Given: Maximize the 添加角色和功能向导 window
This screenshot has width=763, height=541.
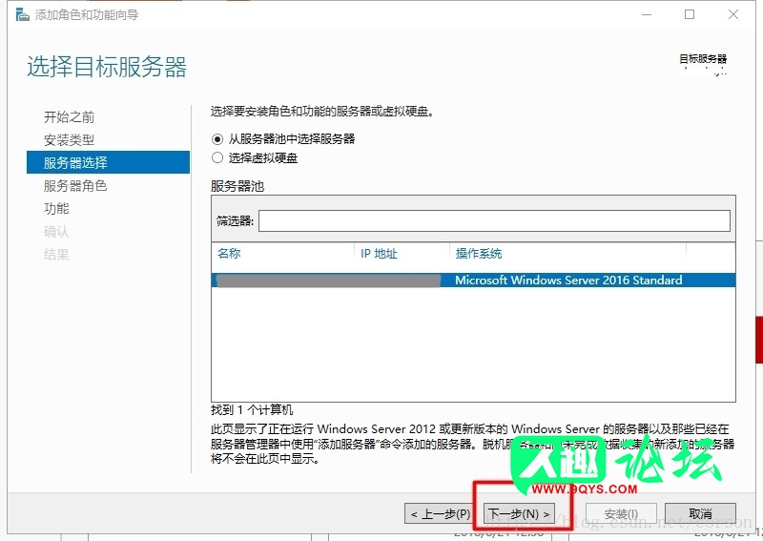Looking at the screenshot, I should click(x=690, y=14).
